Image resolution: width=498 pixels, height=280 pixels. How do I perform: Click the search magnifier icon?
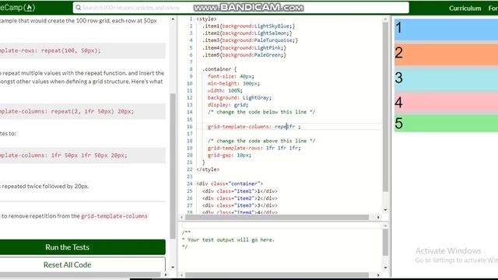(78, 7)
